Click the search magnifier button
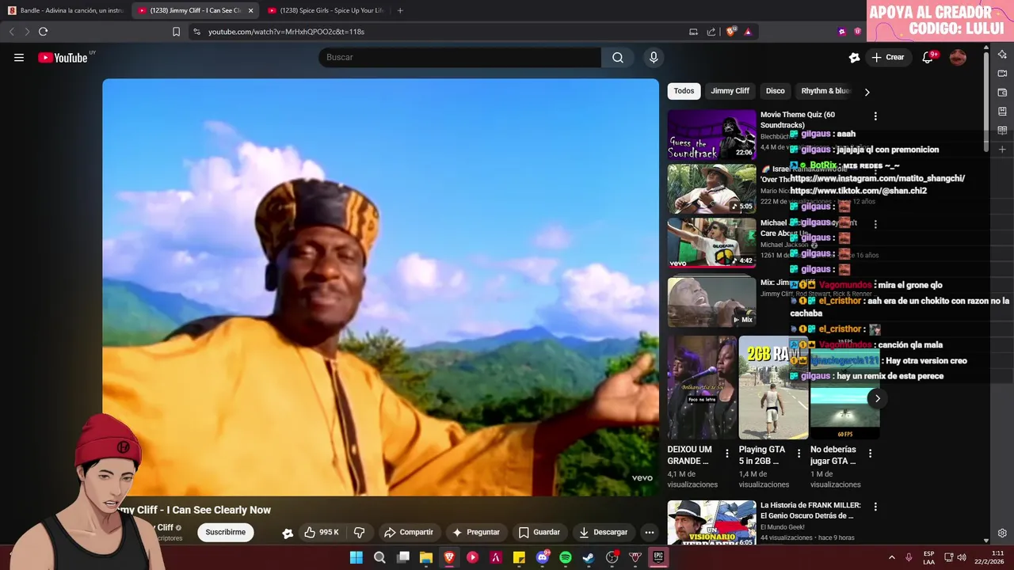1014x570 pixels. pyautogui.click(x=618, y=57)
